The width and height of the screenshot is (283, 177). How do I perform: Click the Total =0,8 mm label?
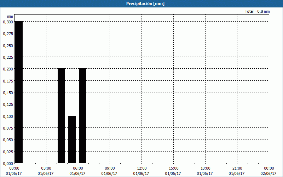(x=257, y=11)
